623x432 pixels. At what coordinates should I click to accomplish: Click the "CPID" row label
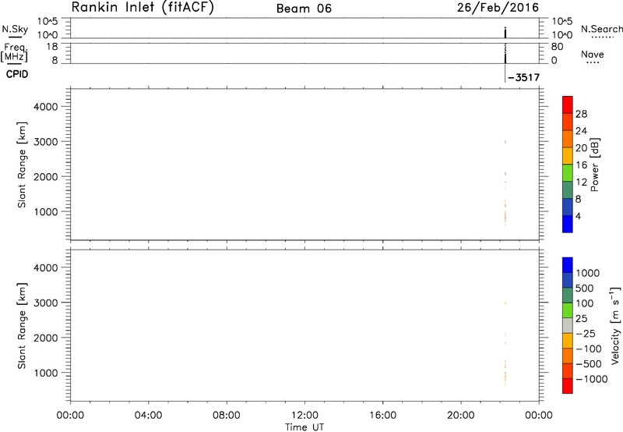tap(17, 74)
